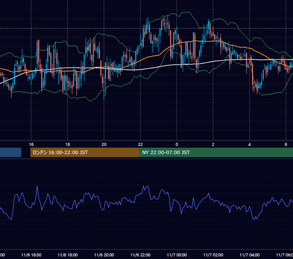Click the hour label 2 on the chart axis
The image size is (293, 259).
tap(213, 145)
